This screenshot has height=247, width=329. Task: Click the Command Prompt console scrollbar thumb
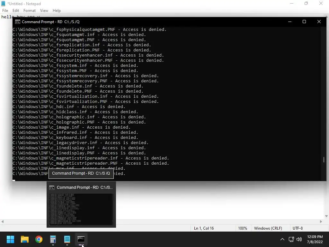[x=324, y=160]
